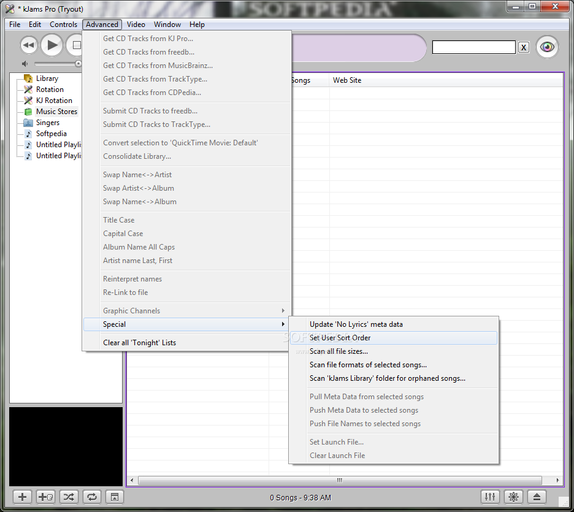Toggle the repeat mode button

91,497
